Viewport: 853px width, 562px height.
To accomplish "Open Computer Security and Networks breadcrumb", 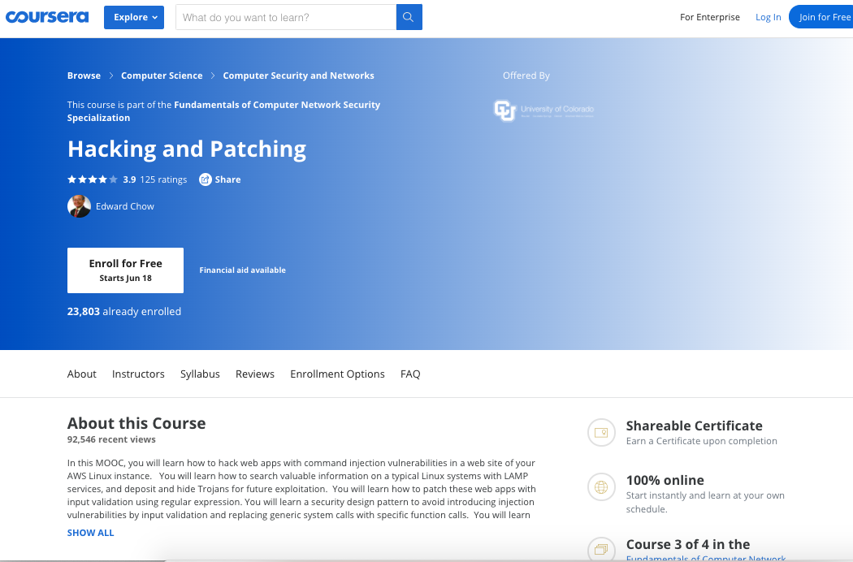I will tap(298, 76).
